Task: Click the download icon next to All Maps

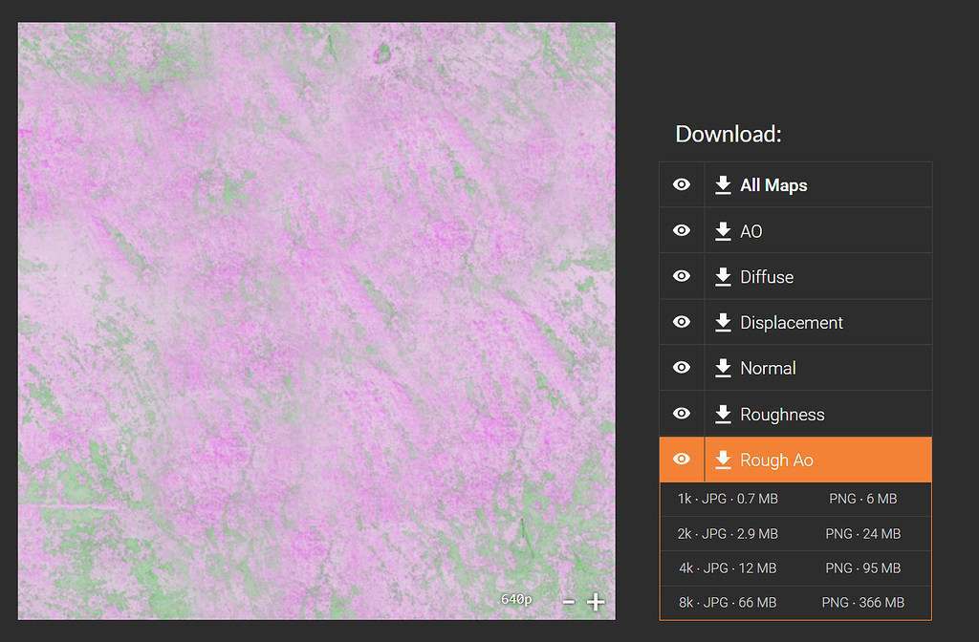Action: 723,184
